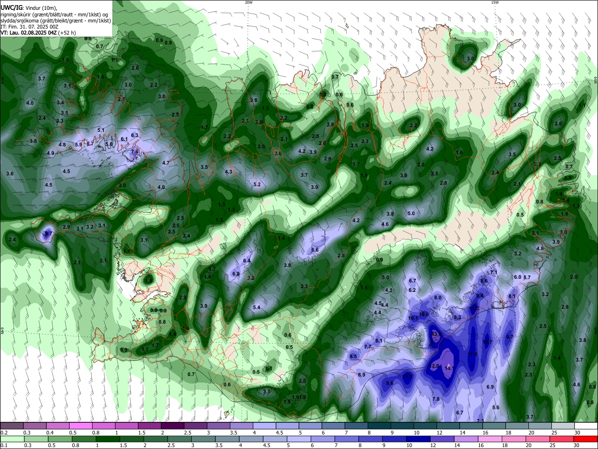This screenshot has height=449, width=598.
Task: Select the dark purple swatch labeled 2 in the top legend row
Action: click(172, 426)
